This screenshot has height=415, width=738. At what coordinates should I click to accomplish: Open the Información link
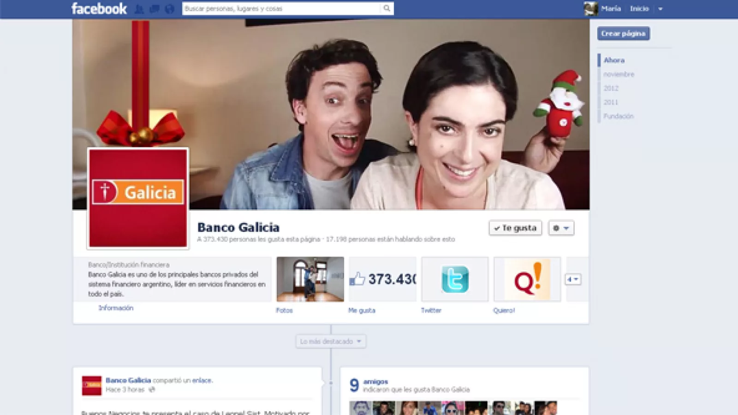coord(116,308)
